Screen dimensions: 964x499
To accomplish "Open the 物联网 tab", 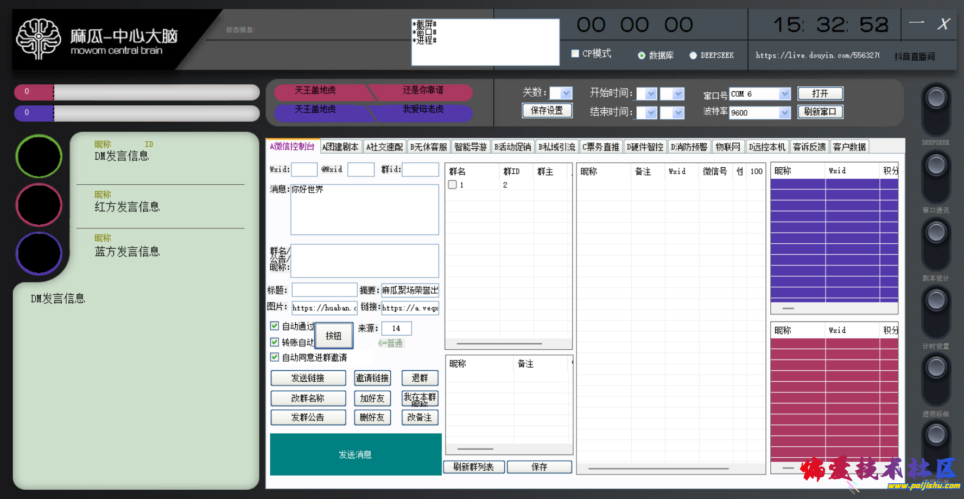I will click(727, 147).
